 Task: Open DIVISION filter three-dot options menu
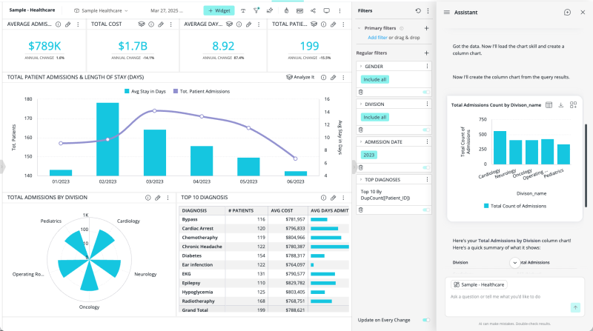(x=428, y=104)
